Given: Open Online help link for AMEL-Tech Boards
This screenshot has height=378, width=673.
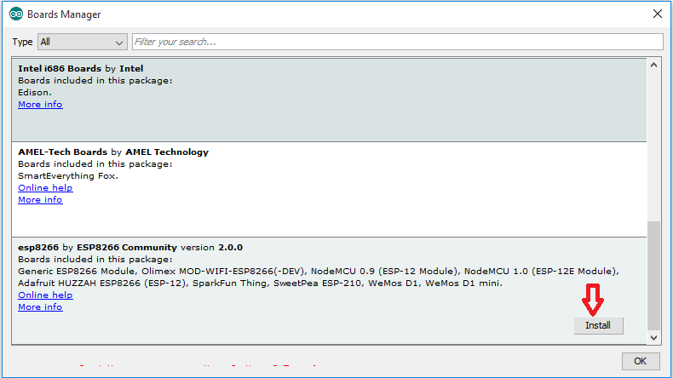Looking at the screenshot, I should 45,187.
